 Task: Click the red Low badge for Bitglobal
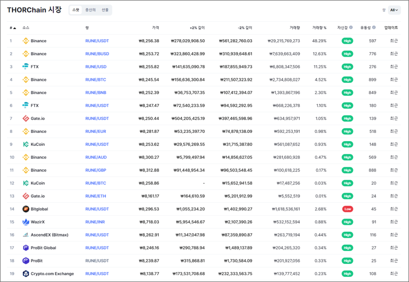click(x=348, y=209)
